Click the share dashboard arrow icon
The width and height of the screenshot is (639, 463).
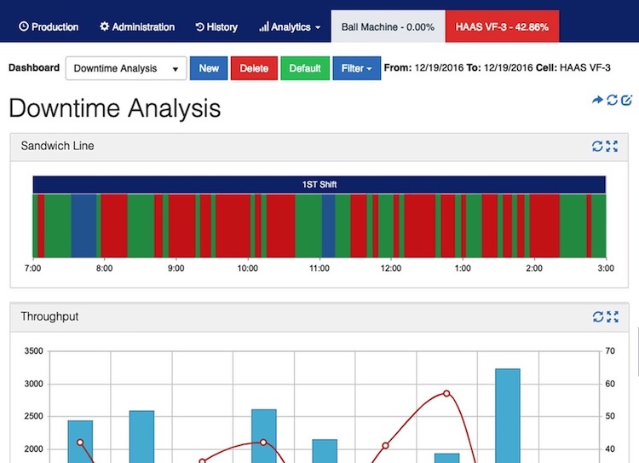(597, 101)
